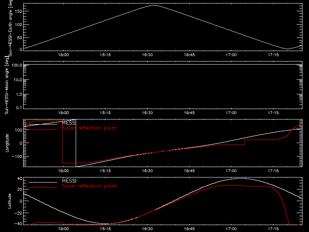Image resolution: width=309 pixels, height=232 pixels.
Task: Click red legend line sample in Latitude plot
Action: point(43,187)
